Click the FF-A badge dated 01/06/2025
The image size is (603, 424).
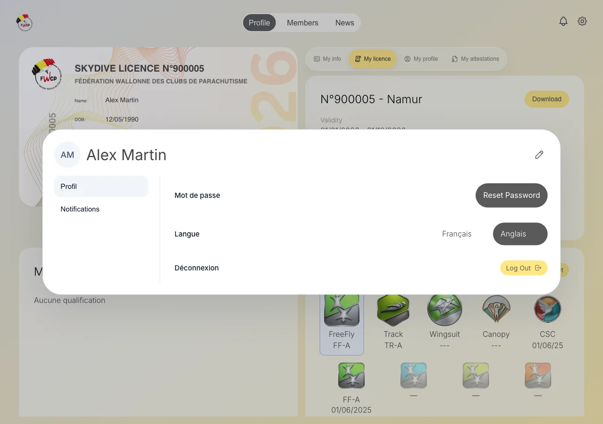point(351,388)
